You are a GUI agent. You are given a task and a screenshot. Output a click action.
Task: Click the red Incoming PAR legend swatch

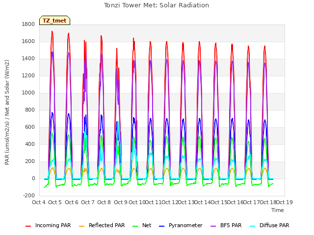point(28,226)
